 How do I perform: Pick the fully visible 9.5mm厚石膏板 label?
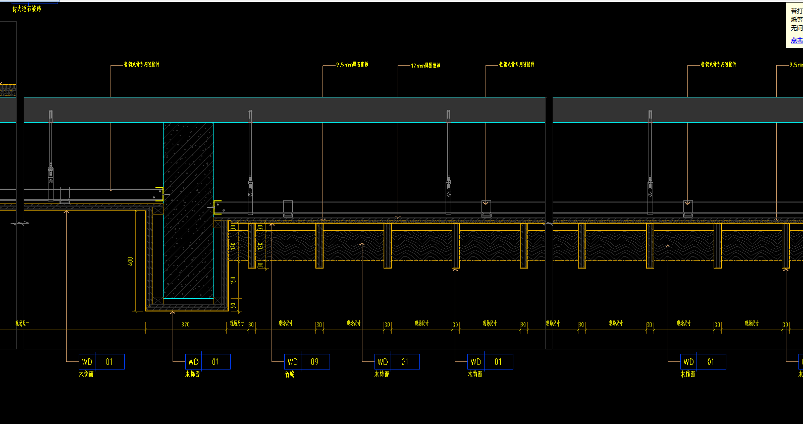[x=352, y=65]
